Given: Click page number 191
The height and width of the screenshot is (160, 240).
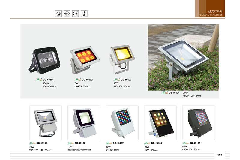Looking at the screenshot, I should coord(220,155).
